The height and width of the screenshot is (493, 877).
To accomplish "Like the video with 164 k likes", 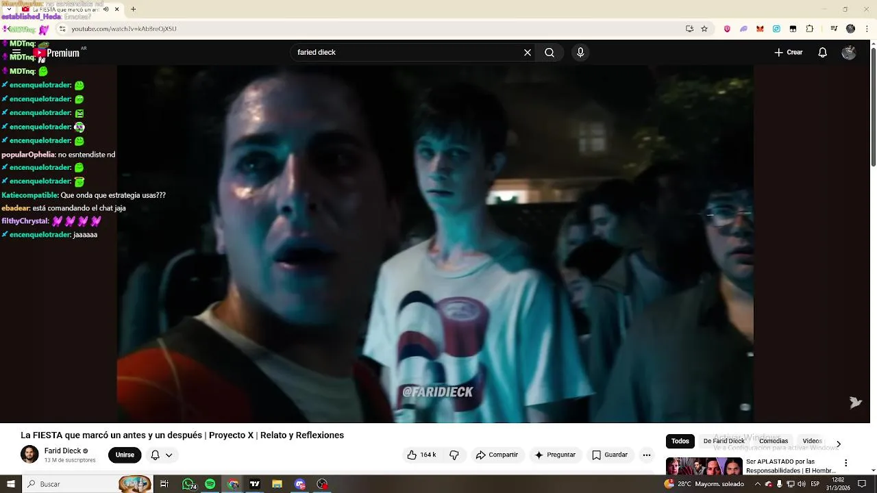I will point(421,455).
